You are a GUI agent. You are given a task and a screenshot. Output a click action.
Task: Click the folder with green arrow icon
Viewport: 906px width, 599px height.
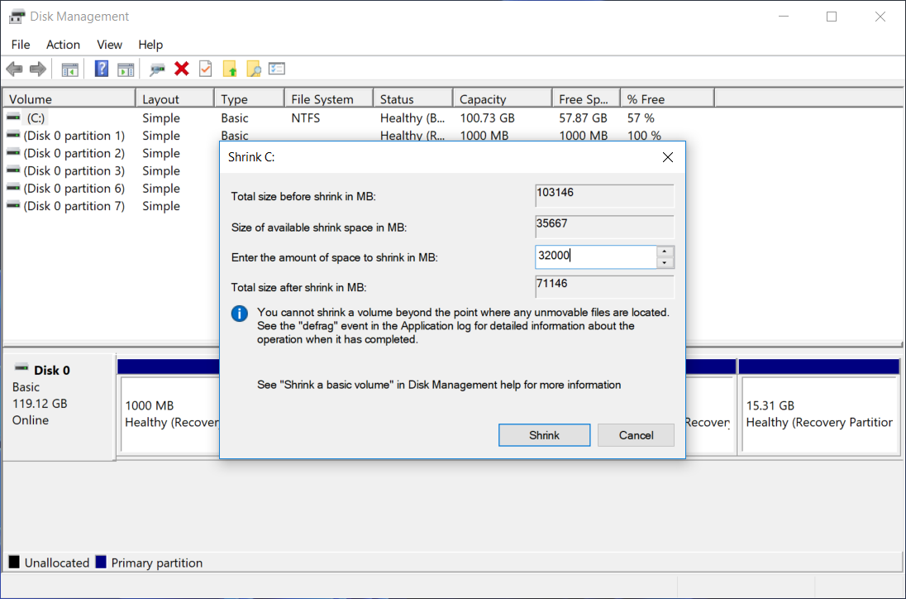(230, 69)
